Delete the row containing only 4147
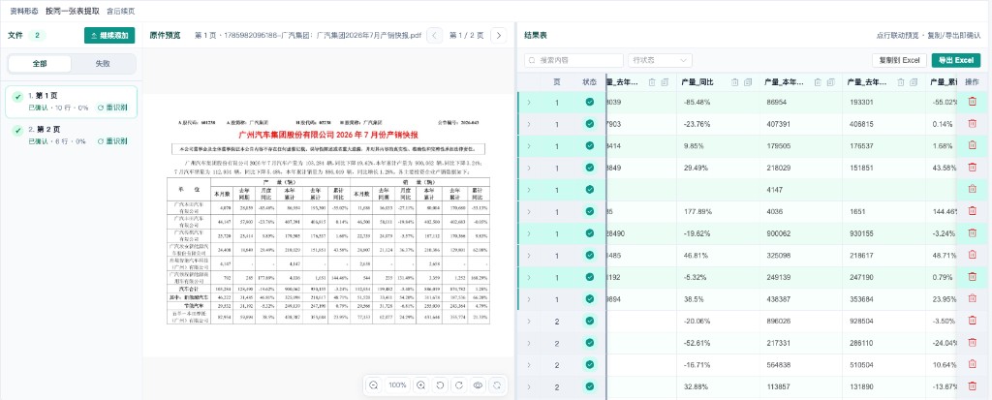Viewport: 992px width, 400px height. pyautogui.click(x=973, y=189)
